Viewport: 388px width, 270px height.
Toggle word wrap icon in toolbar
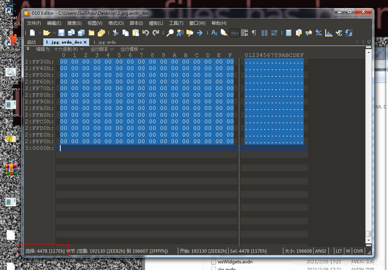pos(244,32)
